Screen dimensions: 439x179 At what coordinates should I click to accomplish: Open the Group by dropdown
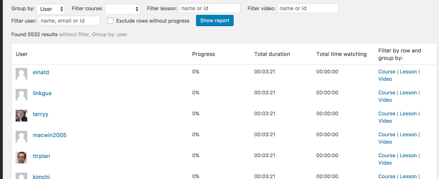coord(51,9)
